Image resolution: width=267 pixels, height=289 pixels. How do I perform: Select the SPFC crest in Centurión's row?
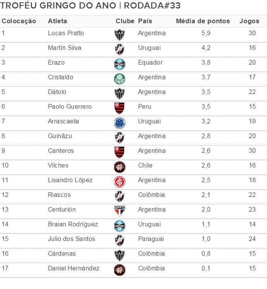tap(120, 211)
